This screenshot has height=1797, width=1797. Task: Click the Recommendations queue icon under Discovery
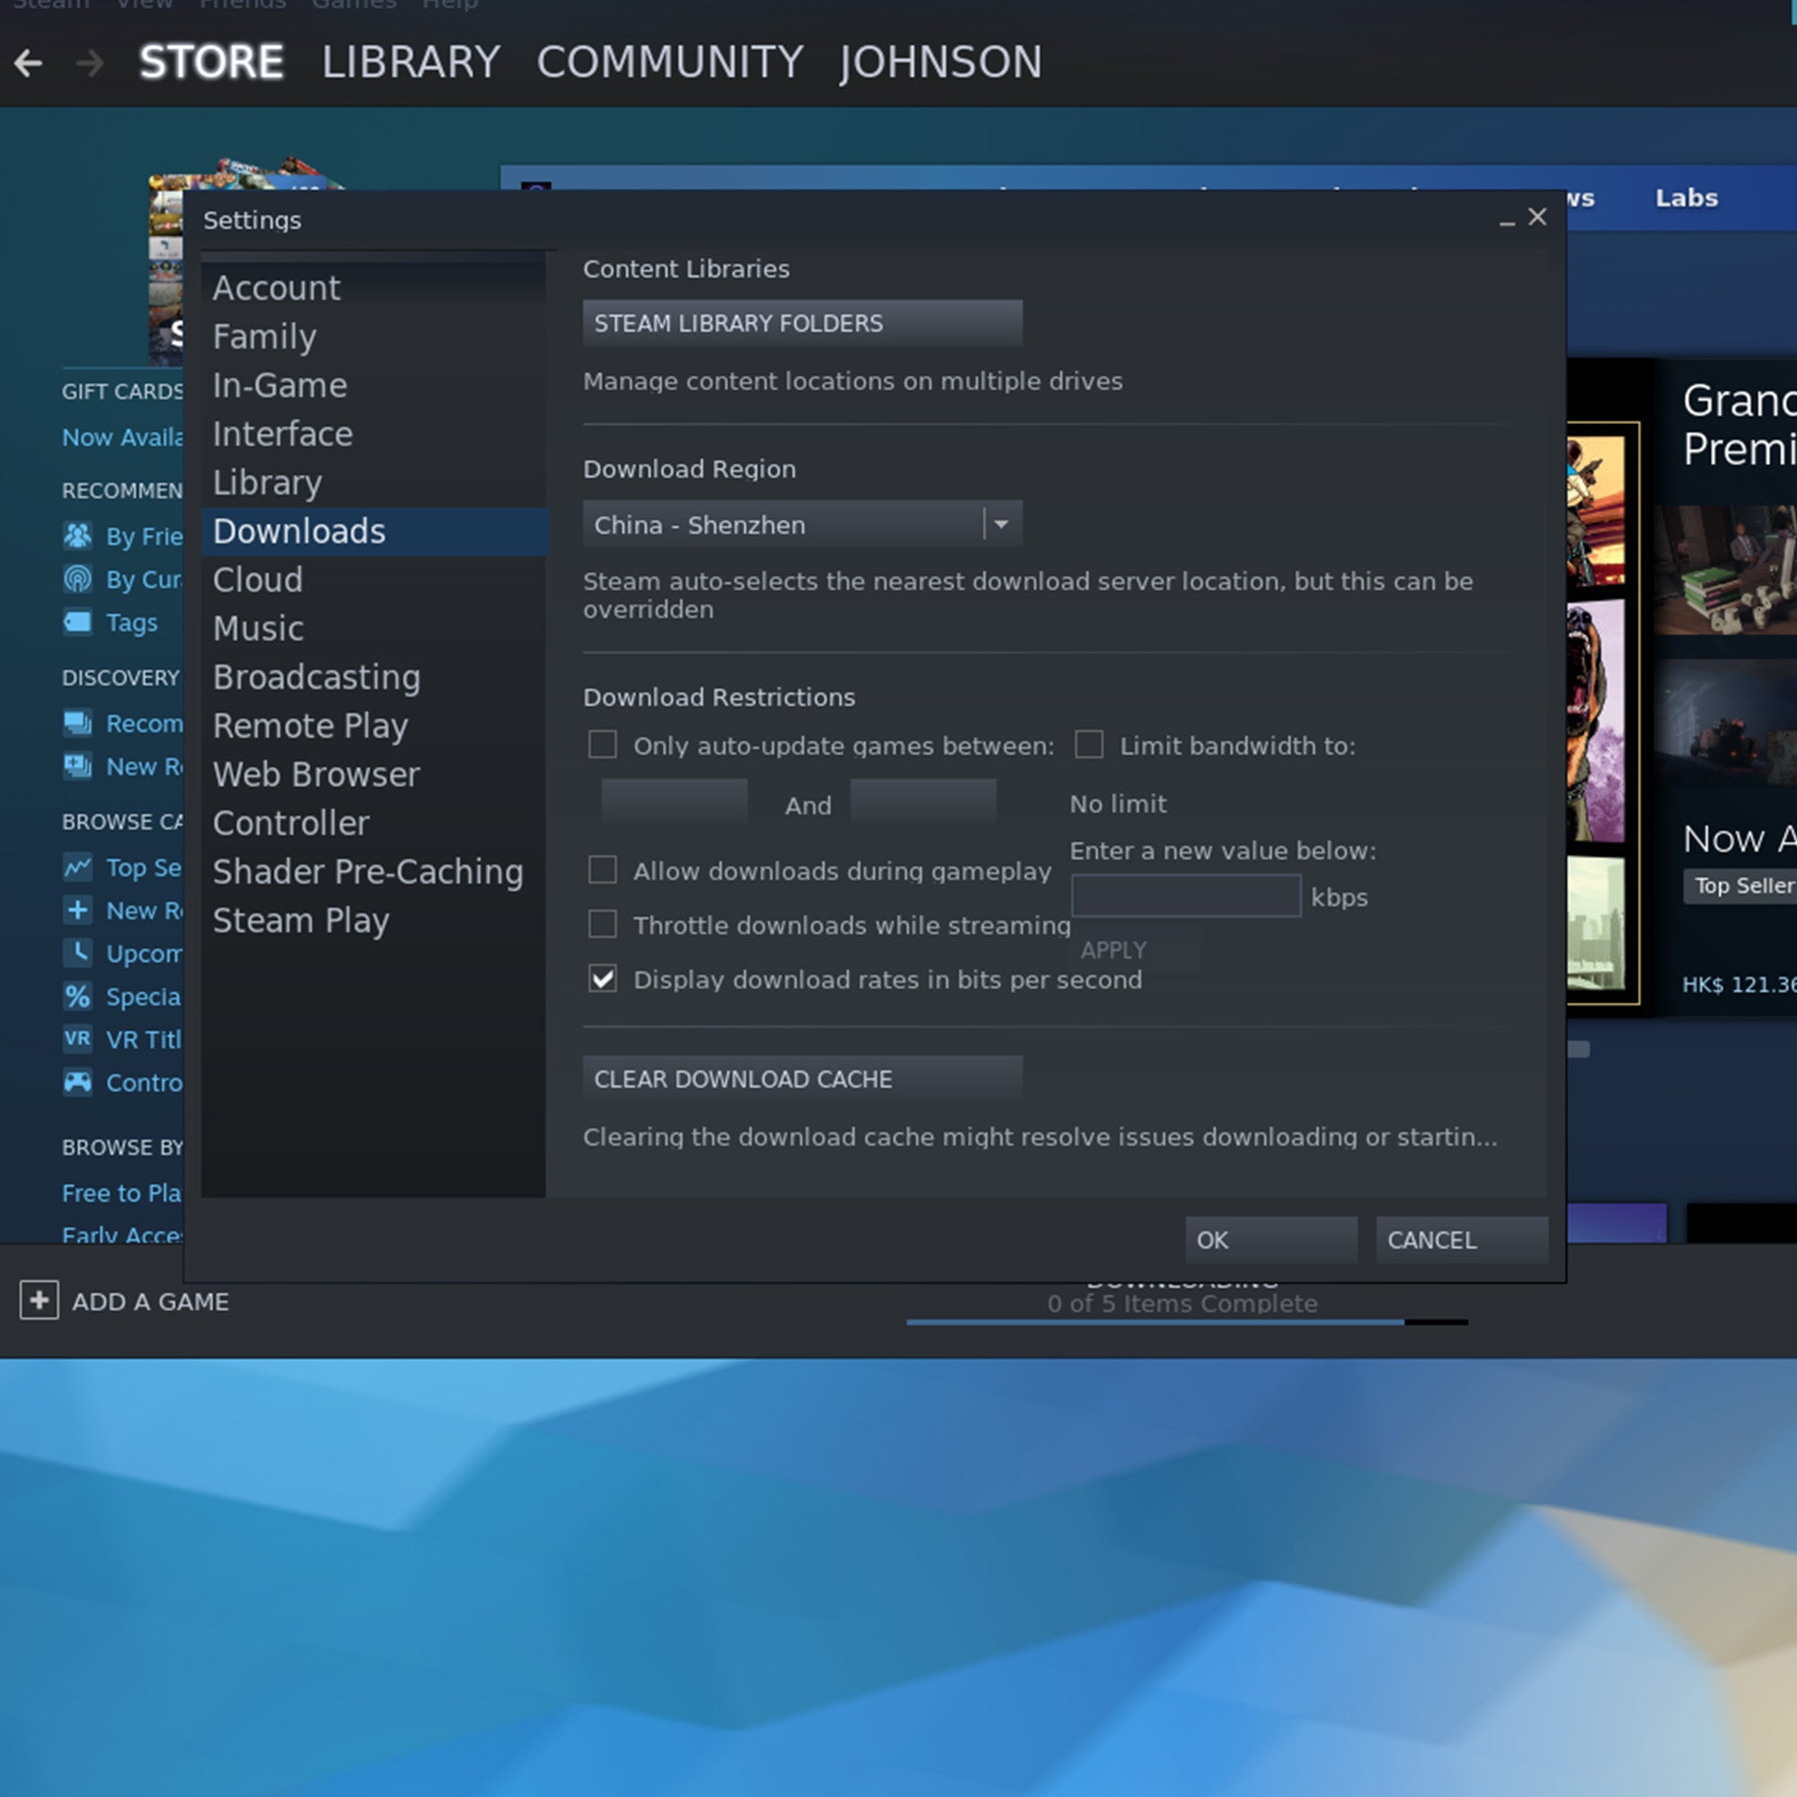(77, 722)
